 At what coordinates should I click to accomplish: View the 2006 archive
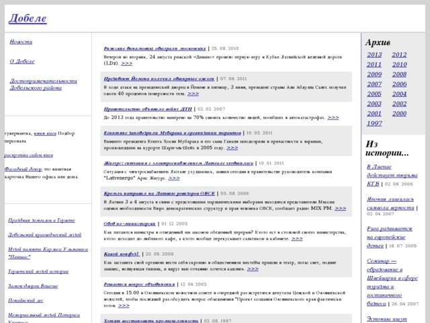coord(399,84)
